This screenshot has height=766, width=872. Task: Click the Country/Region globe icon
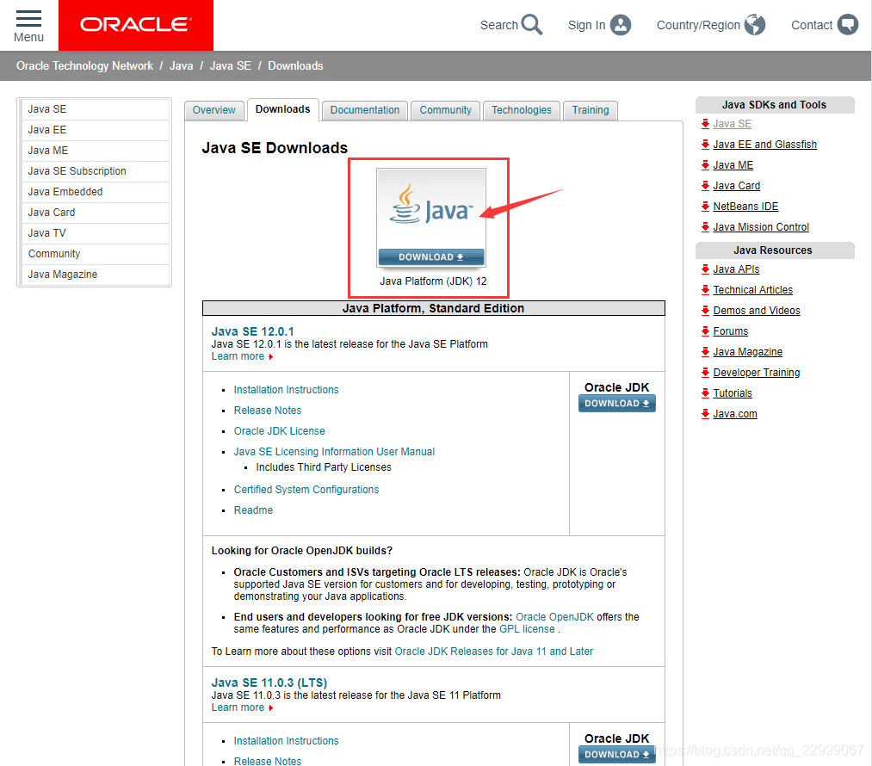pos(755,25)
